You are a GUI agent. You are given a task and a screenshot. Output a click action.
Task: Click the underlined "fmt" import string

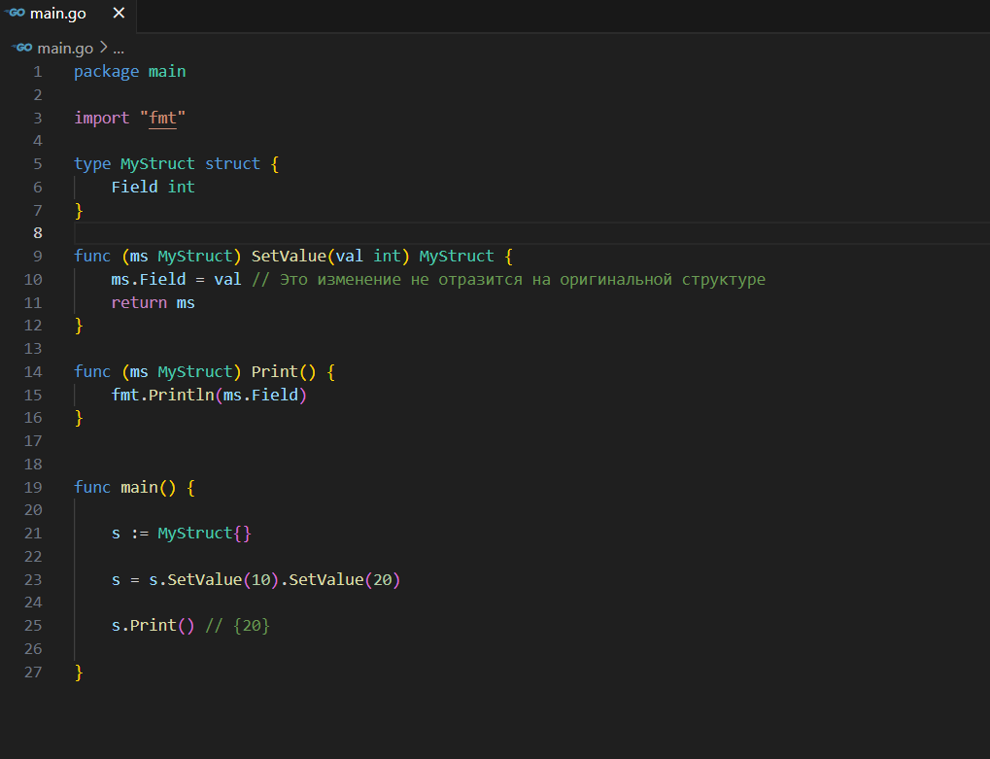tap(162, 119)
